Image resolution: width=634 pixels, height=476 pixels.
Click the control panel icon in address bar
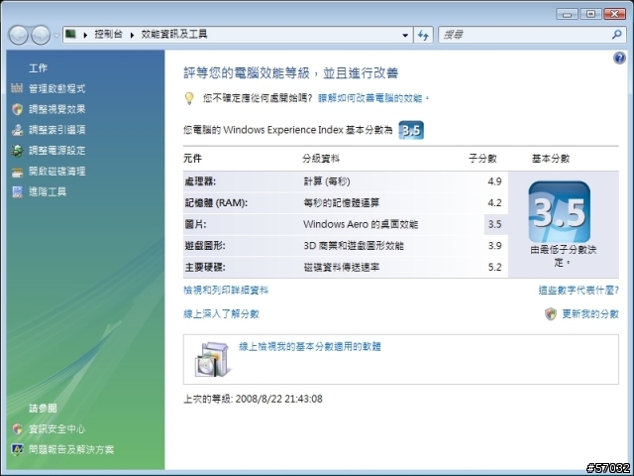[70, 34]
